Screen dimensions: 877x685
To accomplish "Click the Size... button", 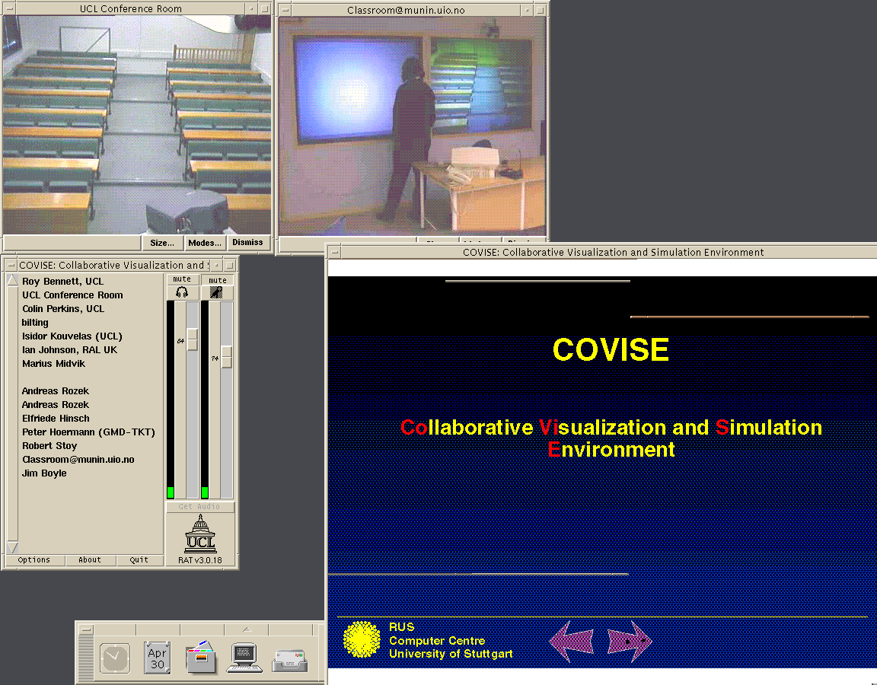I will (x=162, y=243).
